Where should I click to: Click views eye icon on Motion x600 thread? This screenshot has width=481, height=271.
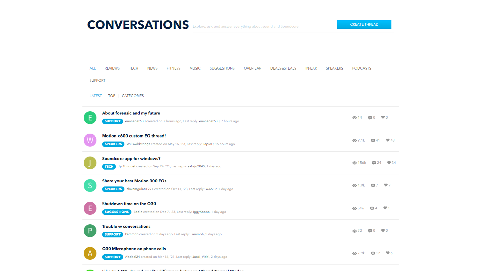click(354, 140)
